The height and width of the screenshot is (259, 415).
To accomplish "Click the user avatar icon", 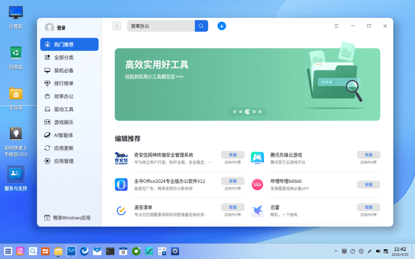I will (x=49, y=28).
